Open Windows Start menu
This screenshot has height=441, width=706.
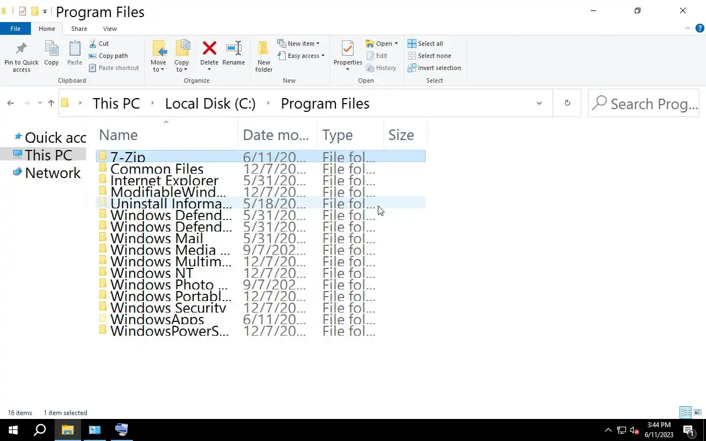[13, 430]
